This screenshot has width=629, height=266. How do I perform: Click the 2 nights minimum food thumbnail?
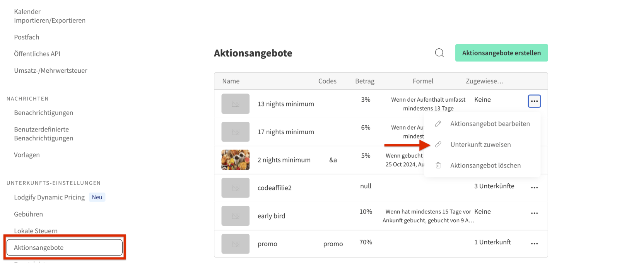[235, 160]
